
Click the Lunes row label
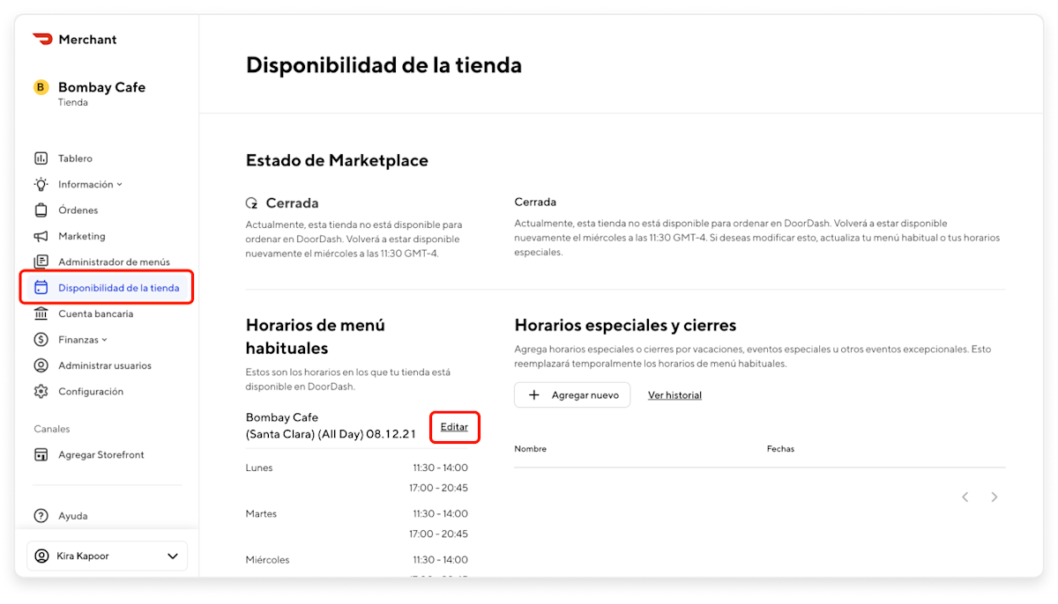(259, 468)
